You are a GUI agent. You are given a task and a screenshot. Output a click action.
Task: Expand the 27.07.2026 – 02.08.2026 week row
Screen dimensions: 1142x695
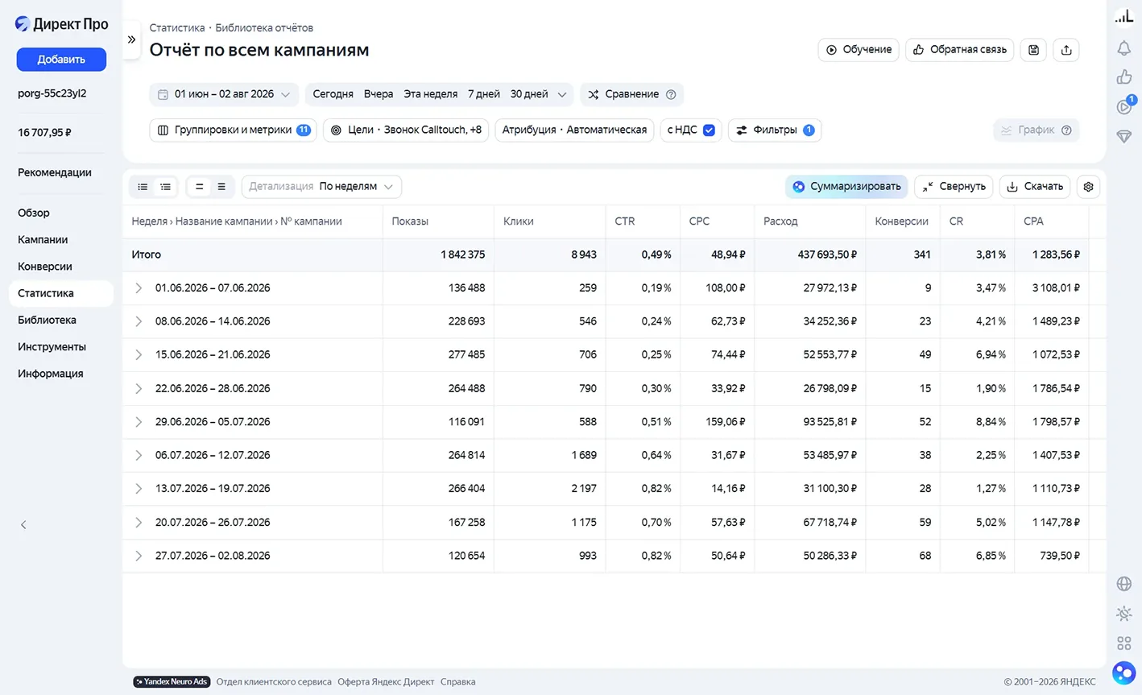click(x=139, y=556)
